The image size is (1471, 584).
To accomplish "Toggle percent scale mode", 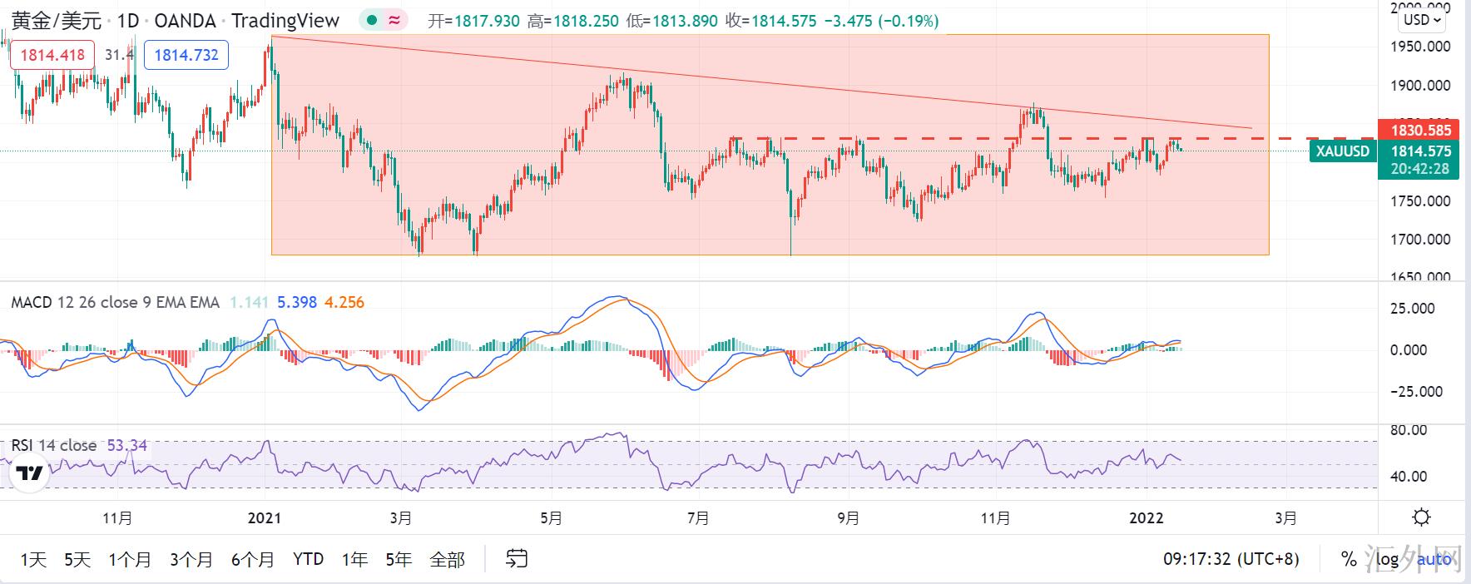I will click(1349, 559).
